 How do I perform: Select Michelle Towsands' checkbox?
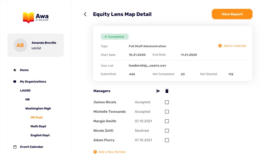[x=167, y=112]
